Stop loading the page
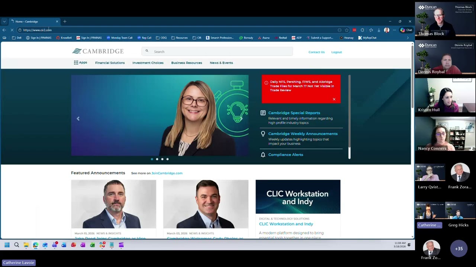The image size is (476, 267). point(12,30)
